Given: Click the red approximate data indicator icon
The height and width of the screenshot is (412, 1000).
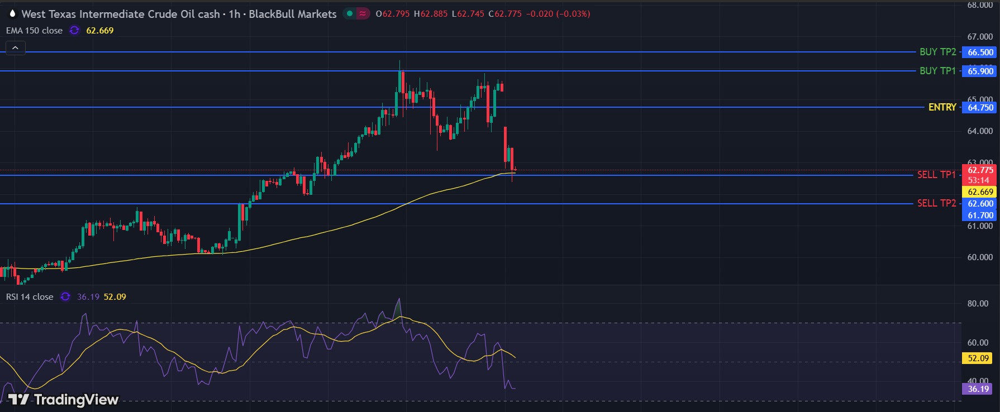Looking at the screenshot, I should 363,13.
